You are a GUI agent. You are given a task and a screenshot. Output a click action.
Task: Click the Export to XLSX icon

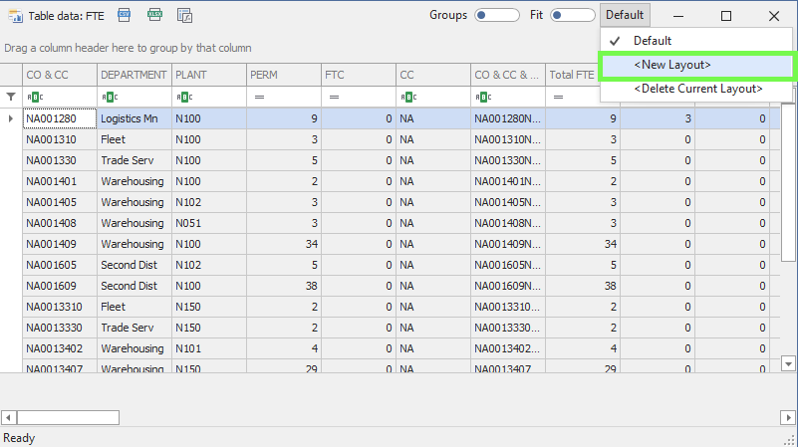point(154,15)
